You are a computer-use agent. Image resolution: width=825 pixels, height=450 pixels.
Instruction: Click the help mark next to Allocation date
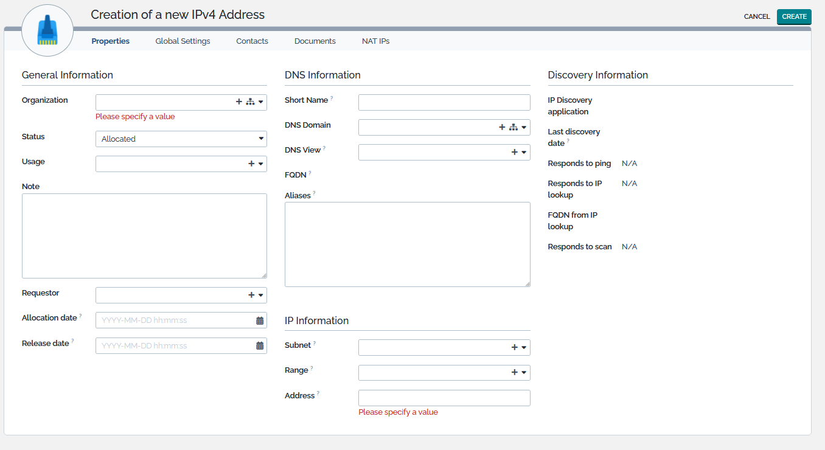(80, 316)
